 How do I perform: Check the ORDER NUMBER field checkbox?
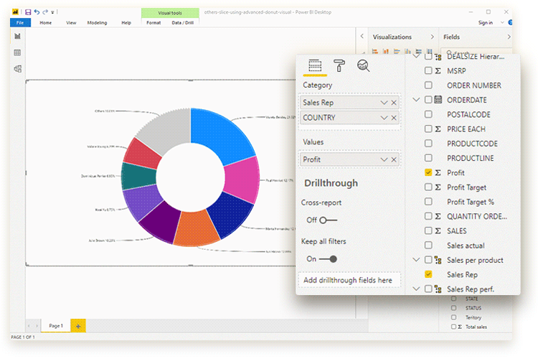tap(428, 85)
